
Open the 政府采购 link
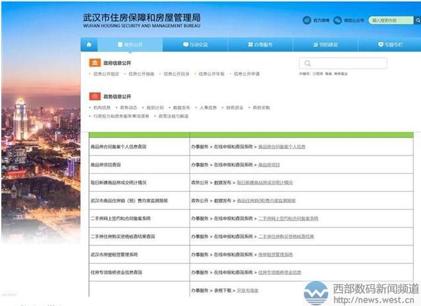260,107
